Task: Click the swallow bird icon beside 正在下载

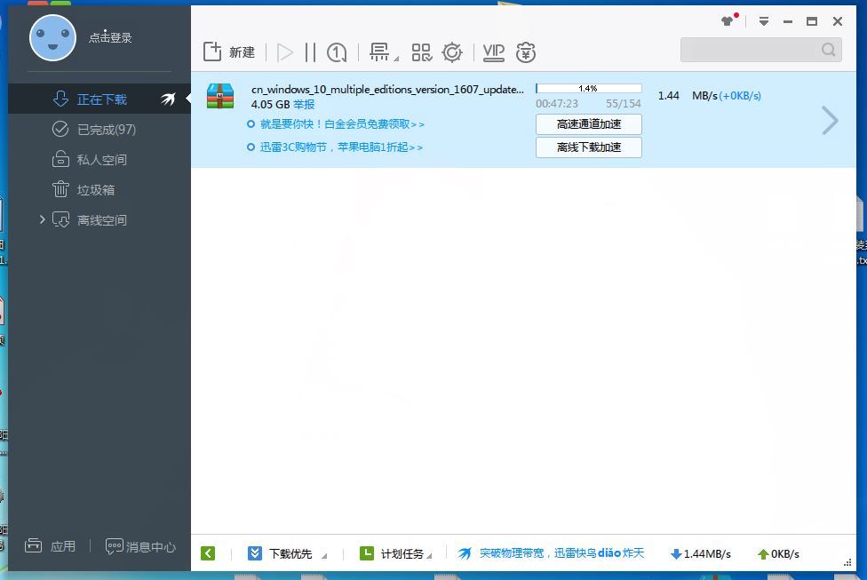Action: point(168,99)
